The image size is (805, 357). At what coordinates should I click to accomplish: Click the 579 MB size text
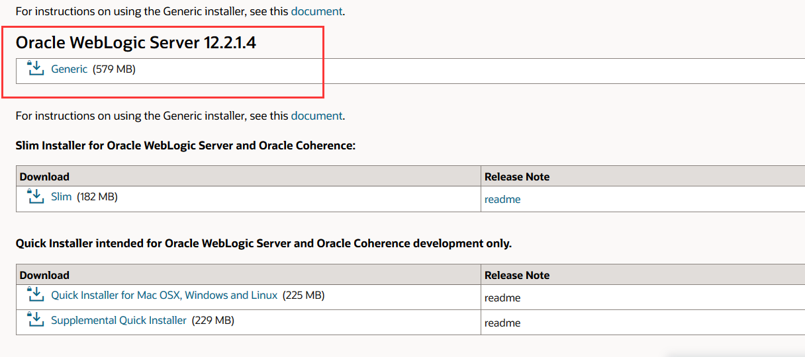[114, 69]
